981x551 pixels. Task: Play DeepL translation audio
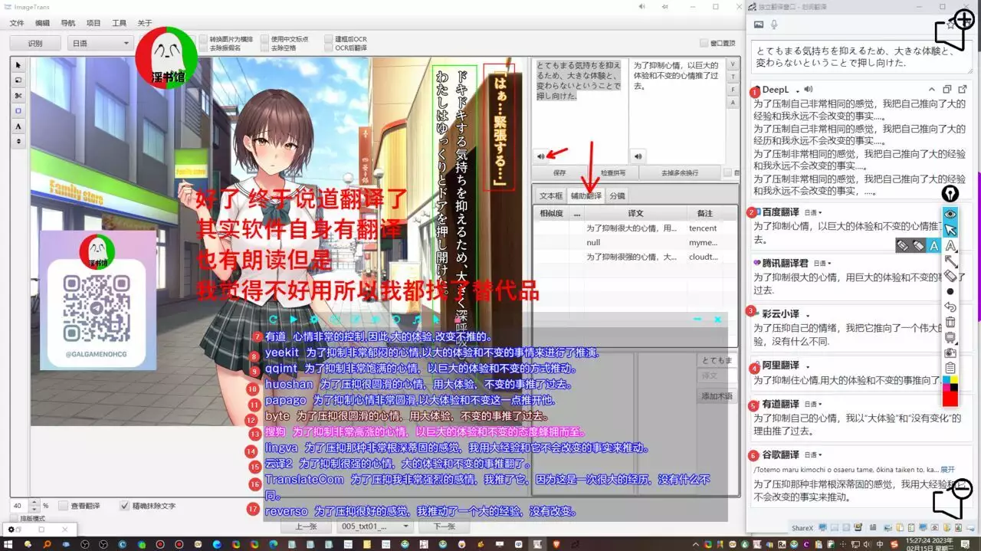pyautogui.click(x=808, y=90)
